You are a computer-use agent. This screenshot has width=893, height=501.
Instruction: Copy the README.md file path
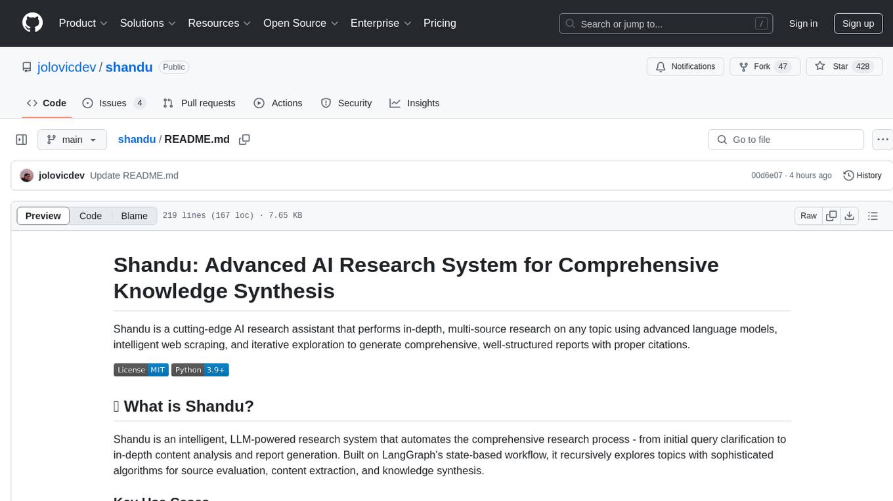[x=244, y=140]
